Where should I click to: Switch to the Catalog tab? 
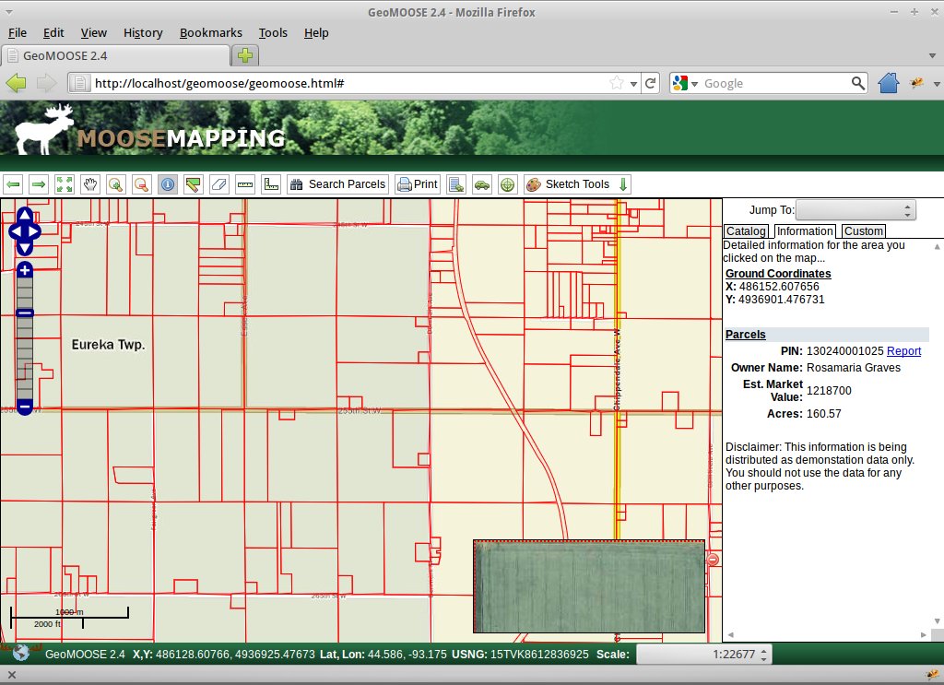pyautogui.click(x=746, y=231)
